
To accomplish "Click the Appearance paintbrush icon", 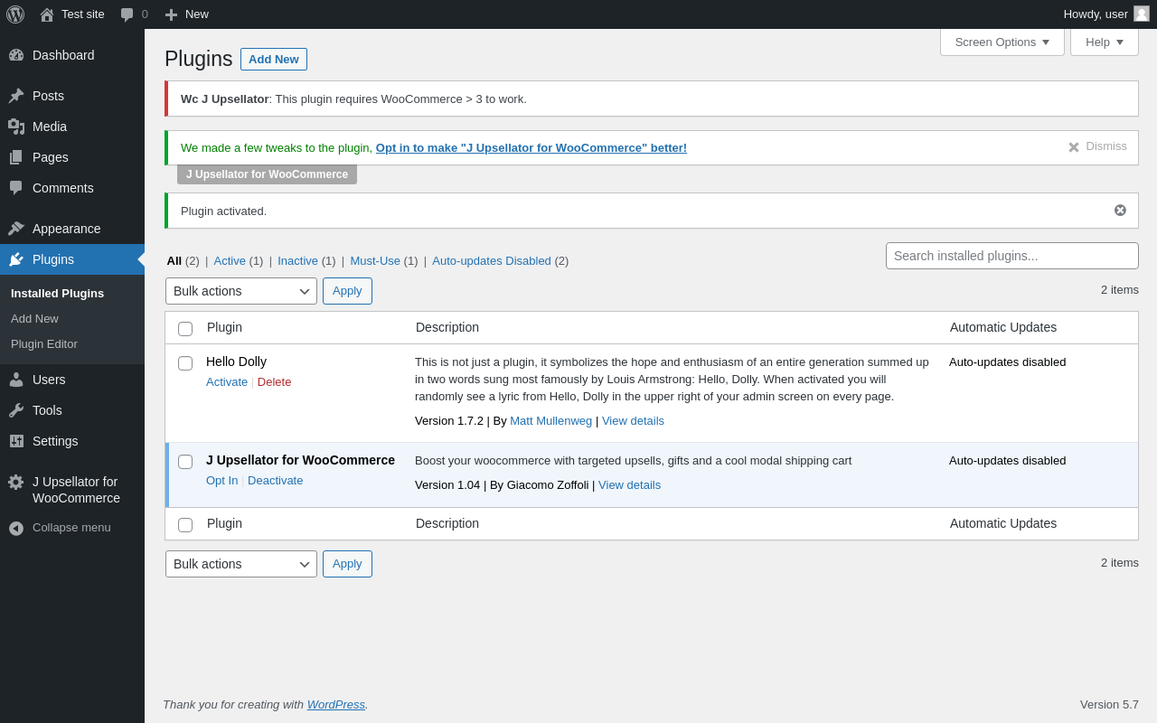I will 16,229.
